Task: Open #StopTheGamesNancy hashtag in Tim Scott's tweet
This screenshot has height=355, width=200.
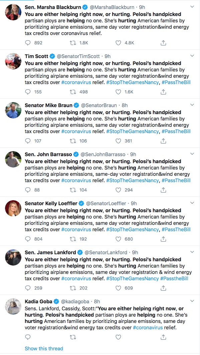Action: pos(132,82)
